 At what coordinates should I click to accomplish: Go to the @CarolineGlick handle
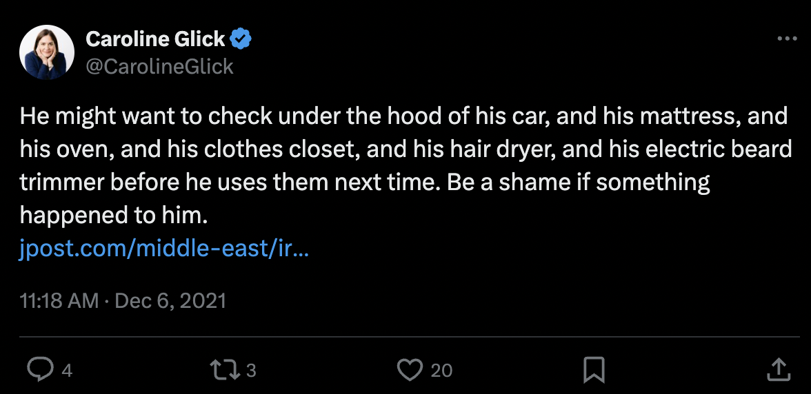[159, 66]
